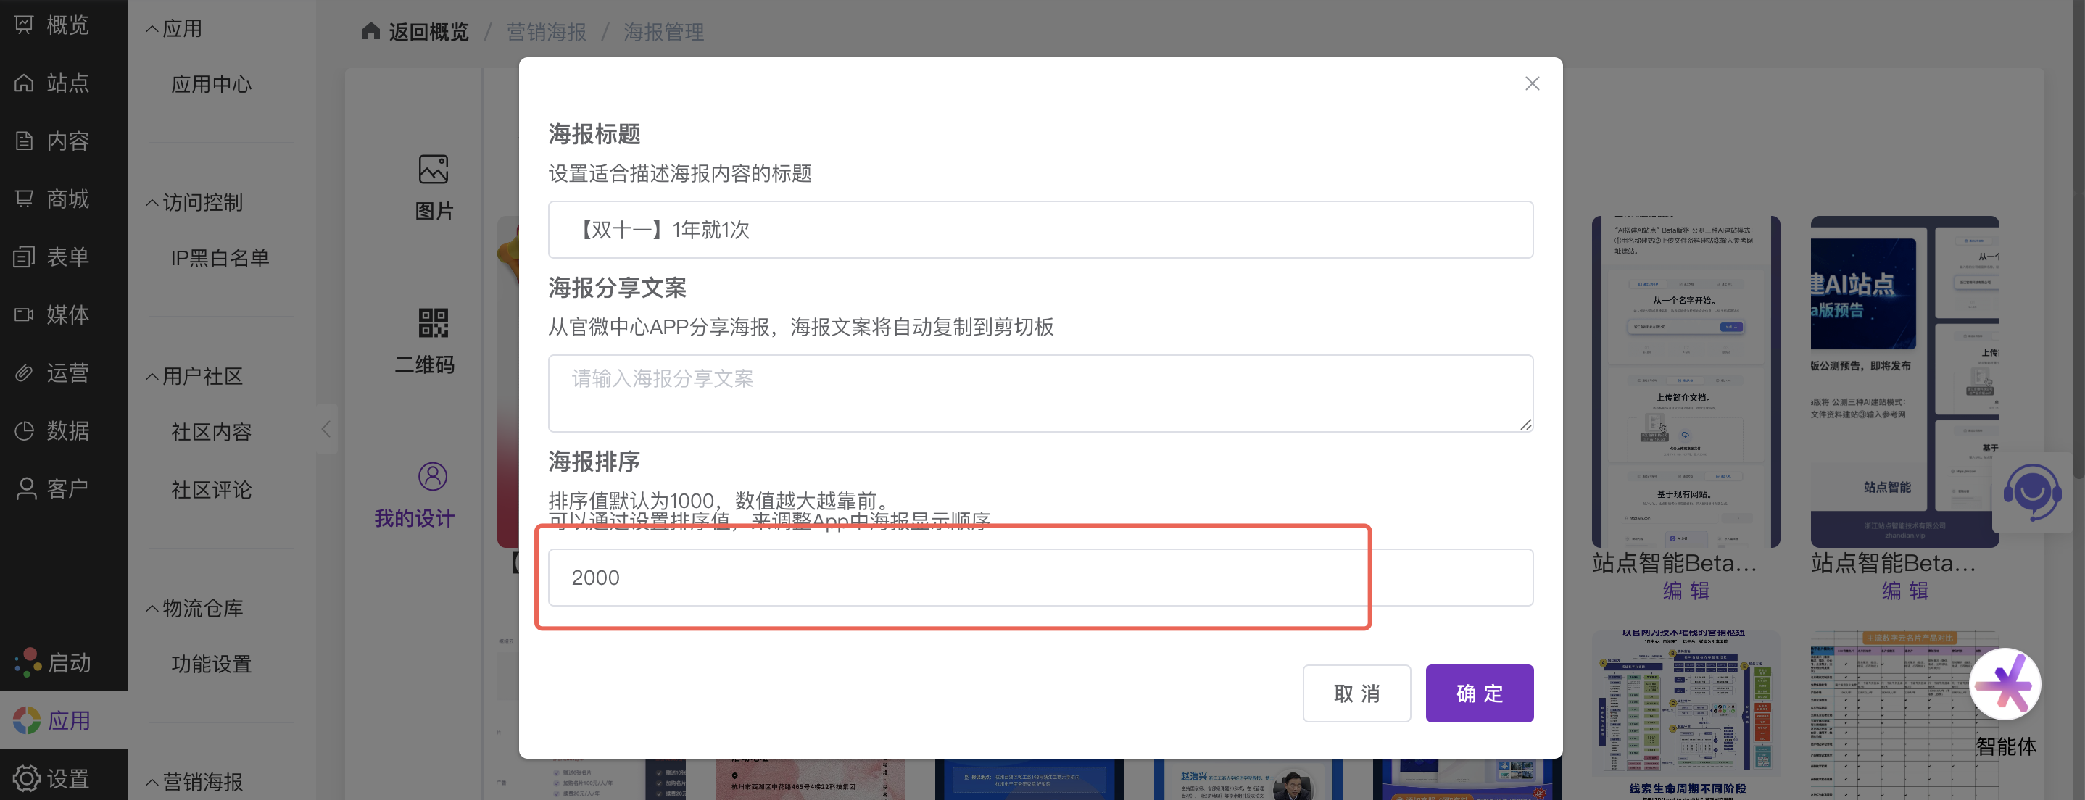Open the headset customer service icon
Viewport: 2085px width, 800px height.
point(2031,491)
